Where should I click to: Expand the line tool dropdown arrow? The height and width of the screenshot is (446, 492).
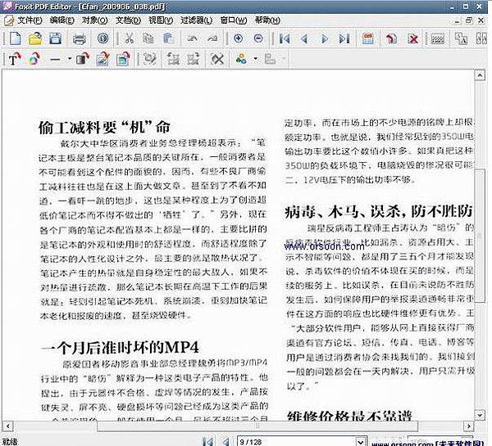click(x=70, y=59)
